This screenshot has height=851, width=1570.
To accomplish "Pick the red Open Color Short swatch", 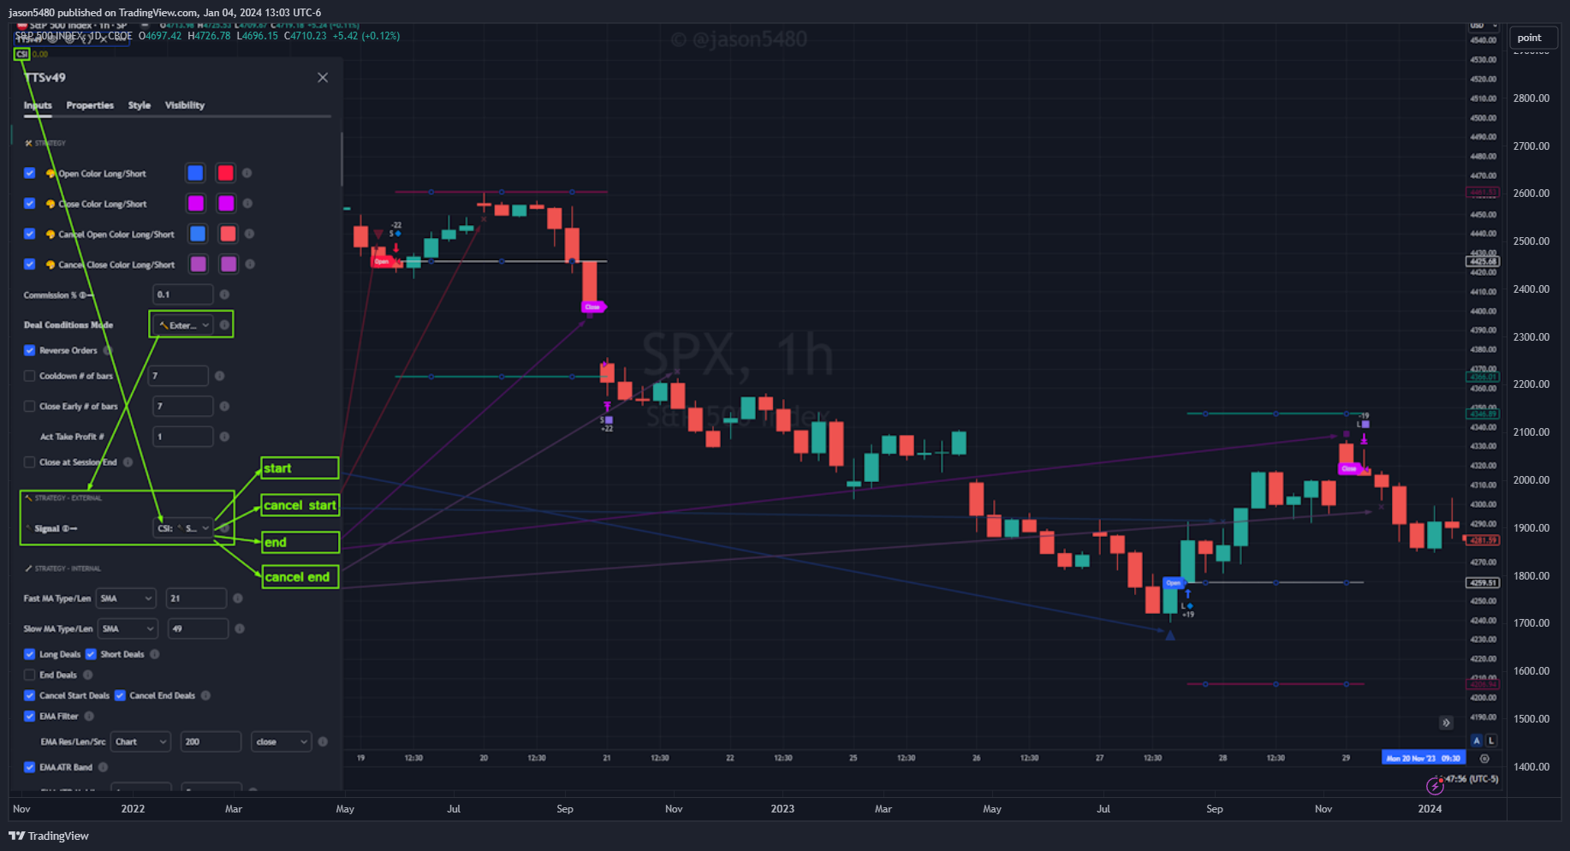I will 225,173.
